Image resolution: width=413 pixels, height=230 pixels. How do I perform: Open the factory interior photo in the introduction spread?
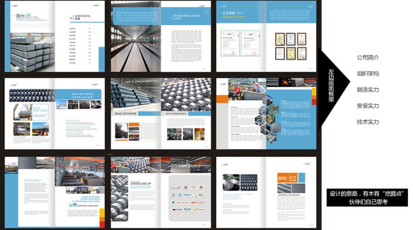(x=136, y=49)
